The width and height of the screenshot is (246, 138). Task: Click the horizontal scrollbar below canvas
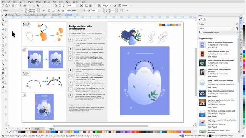[x=101, y=126]
